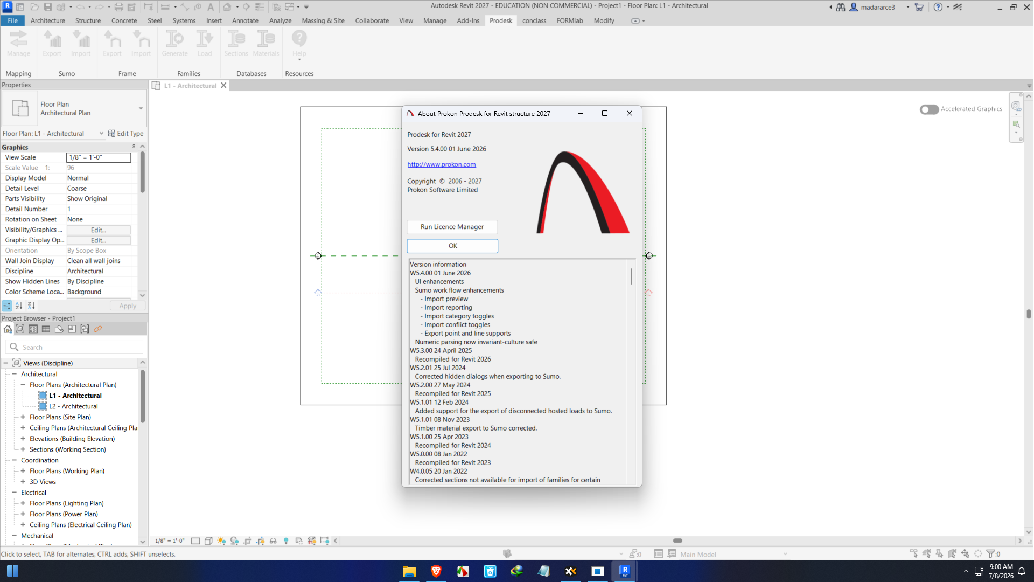This screenshot has height=582, width=1034.
Task: Toggle Shadows in the view control bar
Action: click(x=234, y=541)
